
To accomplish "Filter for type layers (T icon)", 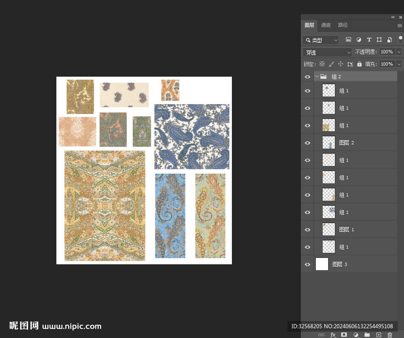I will coord(369,40).
